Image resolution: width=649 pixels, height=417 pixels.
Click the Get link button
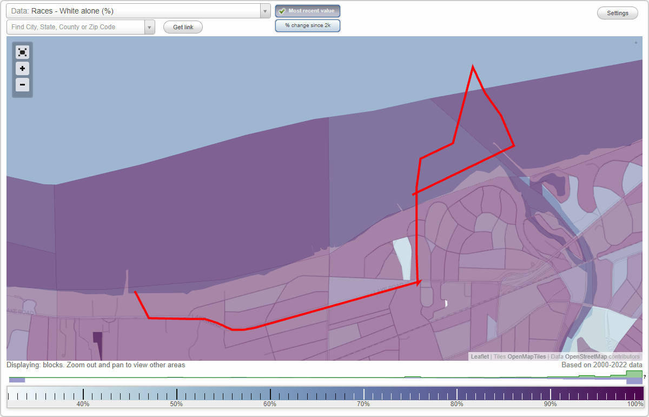point(183,27)
